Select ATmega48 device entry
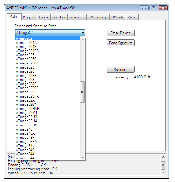The height and width of the screenshot is (182, 175). click(x=47, y=129)
